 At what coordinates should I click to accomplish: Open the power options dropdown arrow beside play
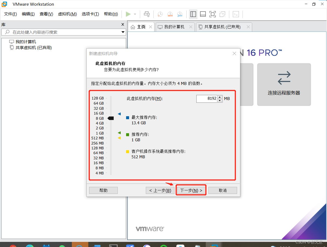(135, 14)
